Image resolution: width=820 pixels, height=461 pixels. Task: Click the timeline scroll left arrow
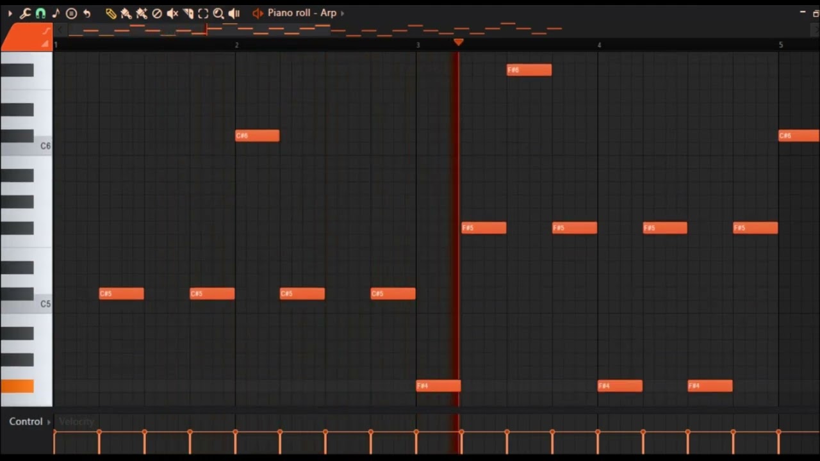60,29
